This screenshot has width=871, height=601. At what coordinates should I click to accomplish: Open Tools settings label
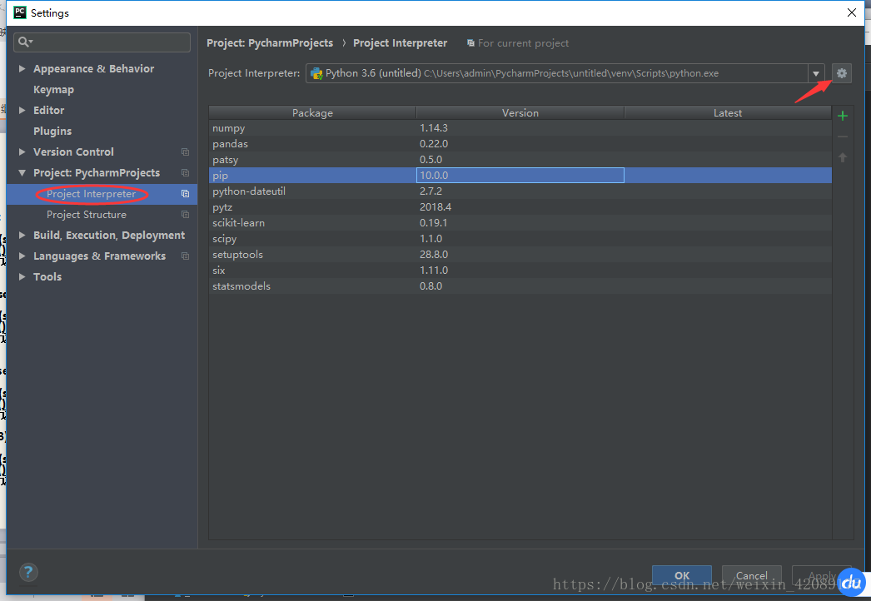(x=47, y=276)
